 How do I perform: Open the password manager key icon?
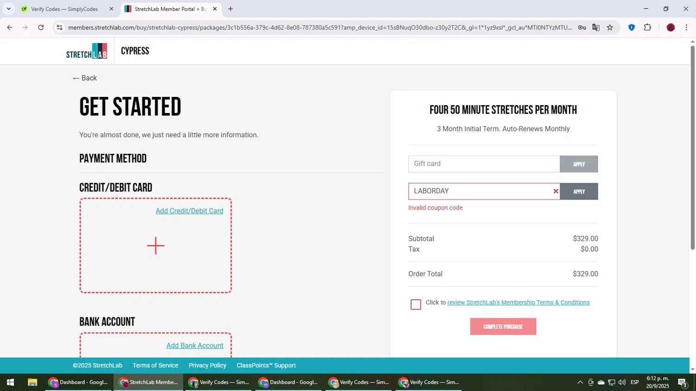coord(582,27)
